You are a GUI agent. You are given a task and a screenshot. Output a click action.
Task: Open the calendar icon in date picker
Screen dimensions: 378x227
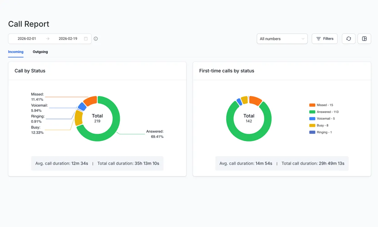coord(86,39)
